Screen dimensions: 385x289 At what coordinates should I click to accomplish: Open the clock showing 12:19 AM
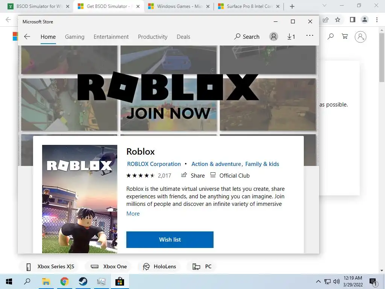point(353,281)
